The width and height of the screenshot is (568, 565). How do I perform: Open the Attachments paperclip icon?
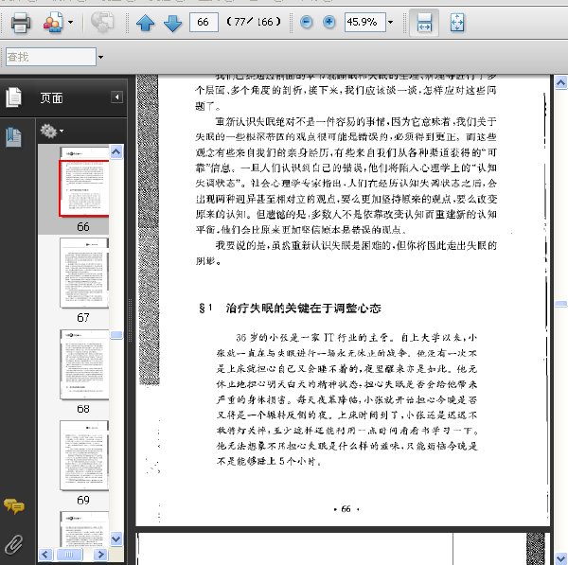14,544
